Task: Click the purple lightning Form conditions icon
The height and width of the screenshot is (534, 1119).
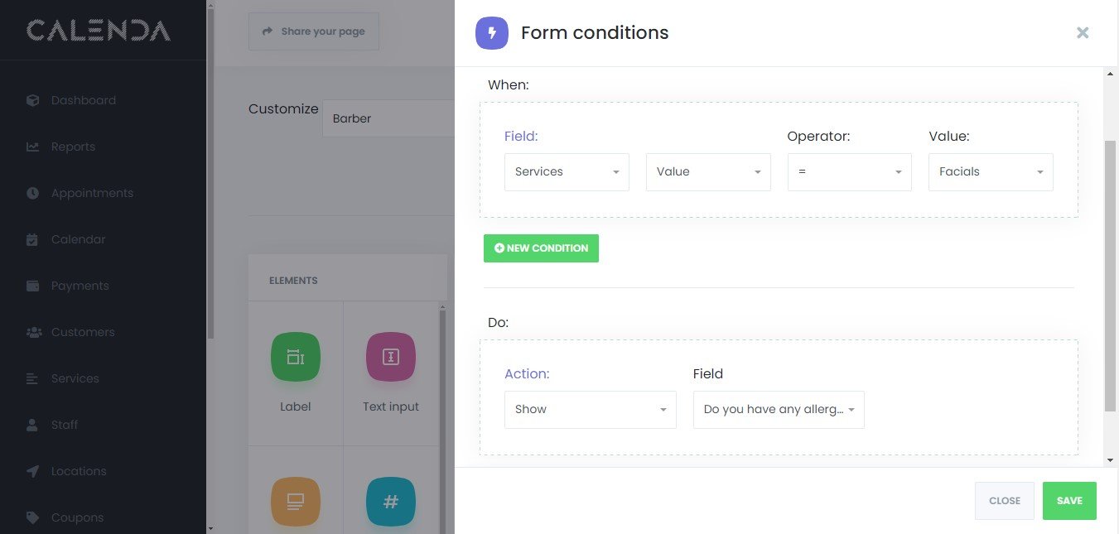Action: [x=492, y=33]
